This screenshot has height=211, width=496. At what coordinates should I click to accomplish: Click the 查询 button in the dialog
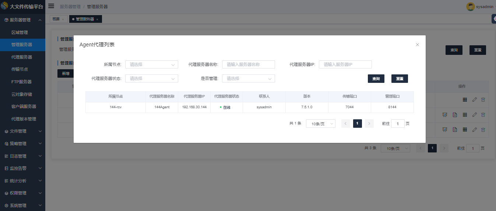[376, 79]
